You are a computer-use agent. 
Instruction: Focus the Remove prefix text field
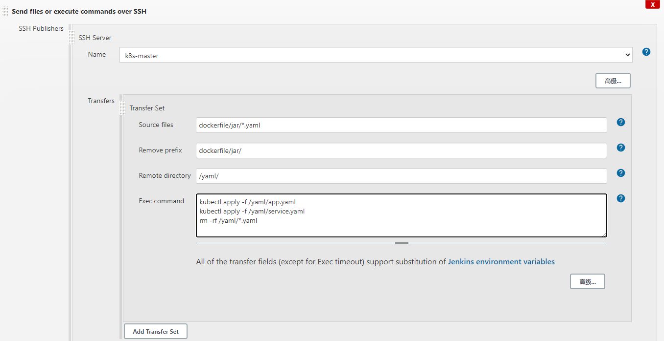click(x=401, y=150)
